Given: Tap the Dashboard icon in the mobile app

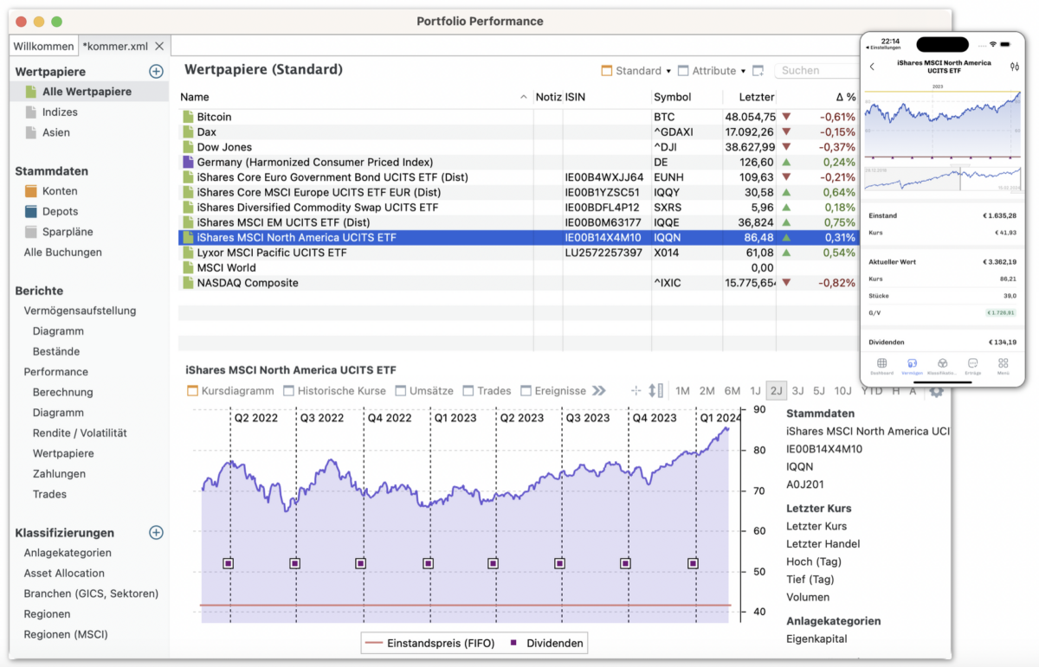Looking at the screenshot, I should coord(881,363).
